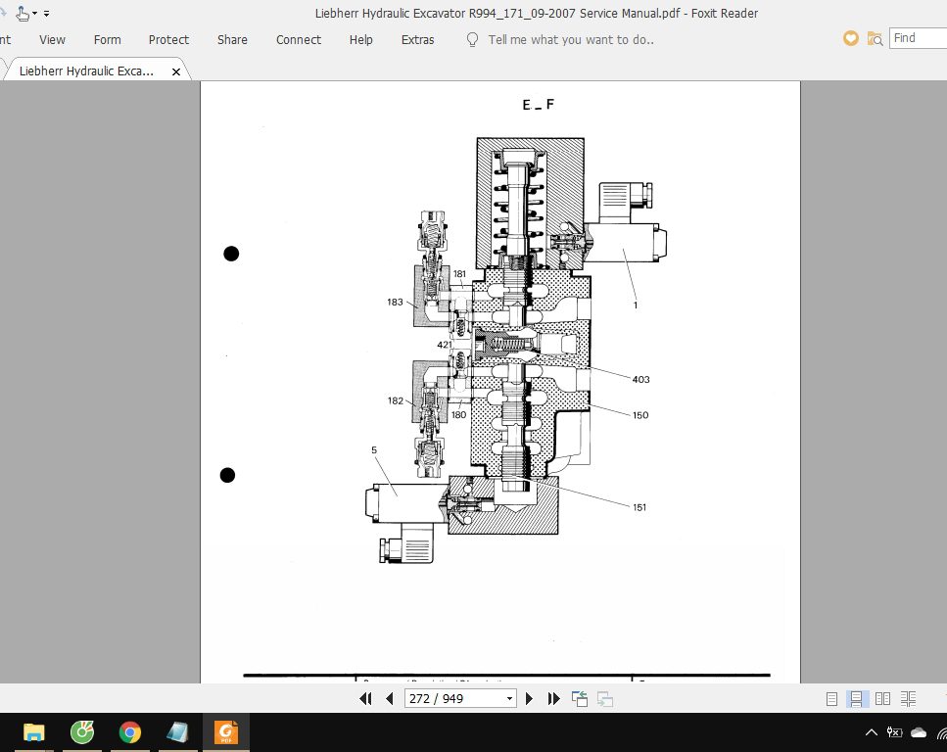The height and width of the screenshot is (752, 947).
Task: Click the folder search icon
Action: pyautogui.click(x=875, y=38)
